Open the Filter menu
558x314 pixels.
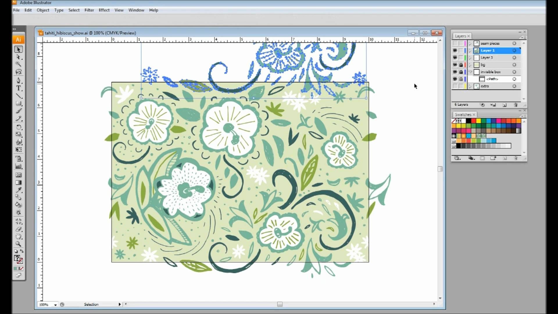click(89, 10)
